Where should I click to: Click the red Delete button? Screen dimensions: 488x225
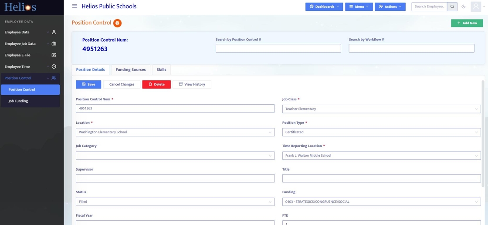tap(156, 84)
